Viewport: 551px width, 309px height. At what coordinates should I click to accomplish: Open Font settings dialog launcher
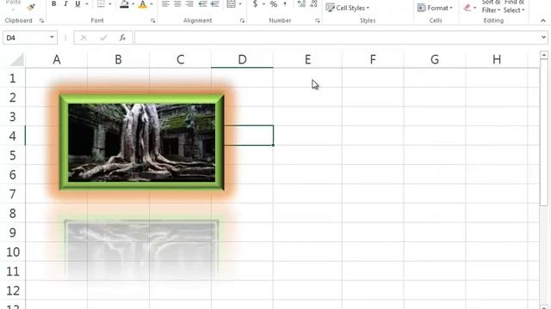pyautogui.click(x=153, y=21)
